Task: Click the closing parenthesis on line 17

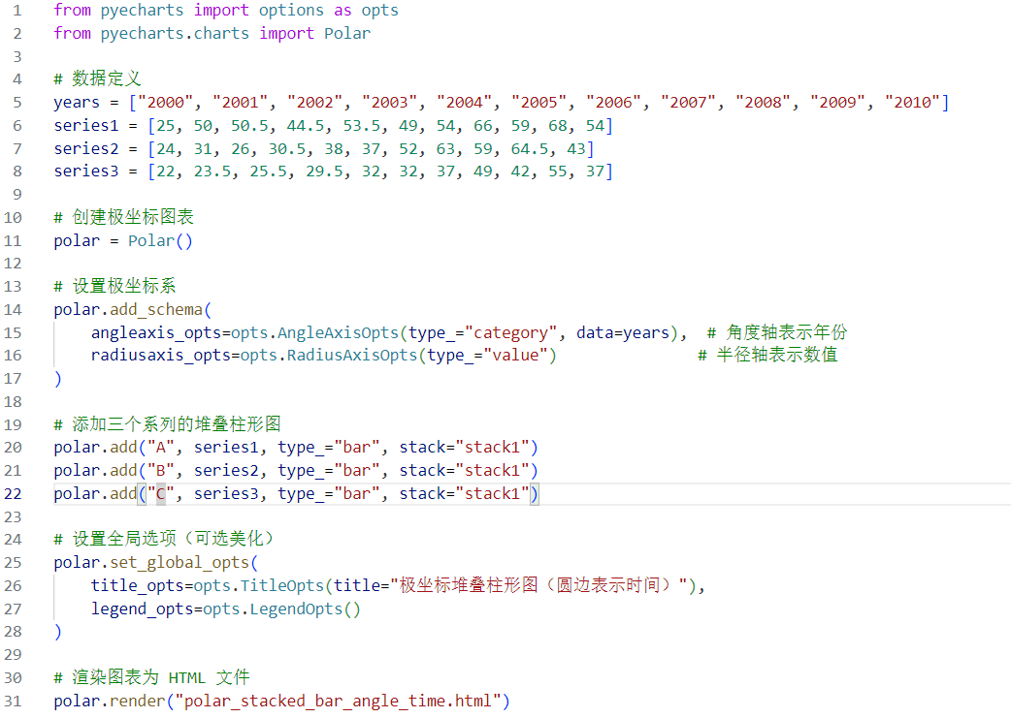Action: tap(58, 379)
